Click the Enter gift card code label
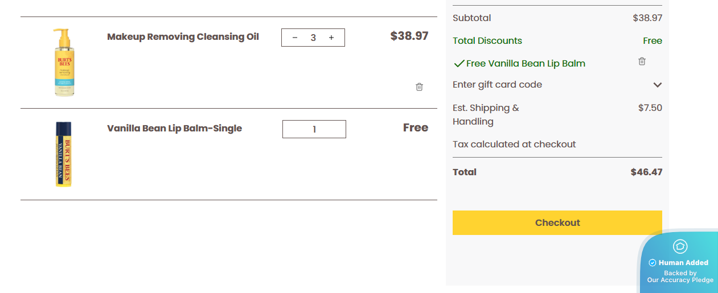 [497, 85]
